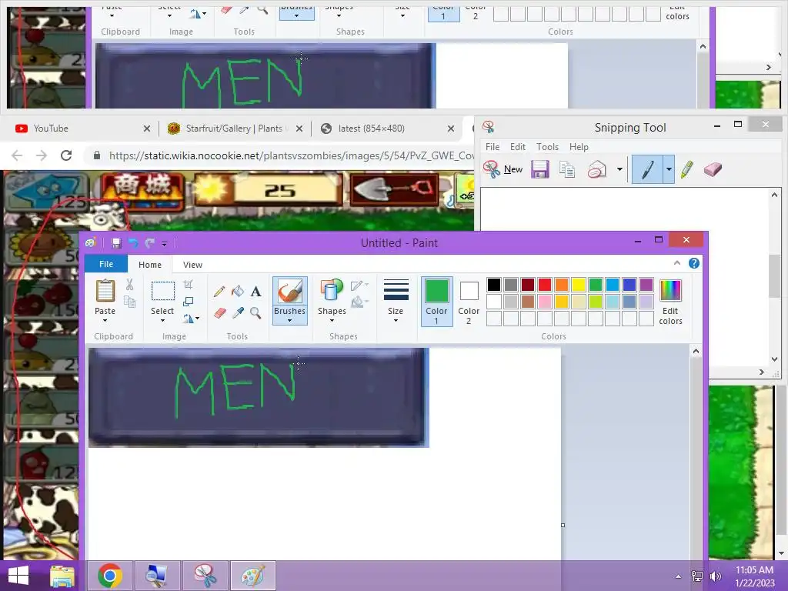Open Send Snip dropdown arrow
This screenshot has width=788, height=591.
pos(619,169)
